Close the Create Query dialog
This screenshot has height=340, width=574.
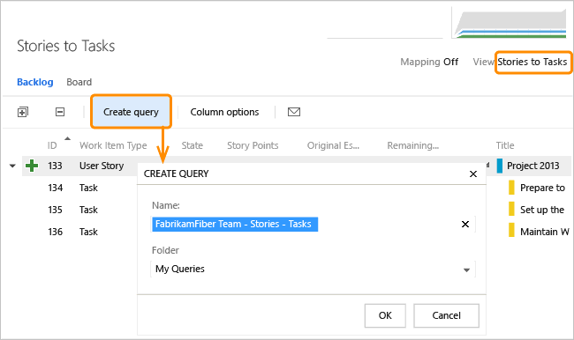click(x=473, y=174)
